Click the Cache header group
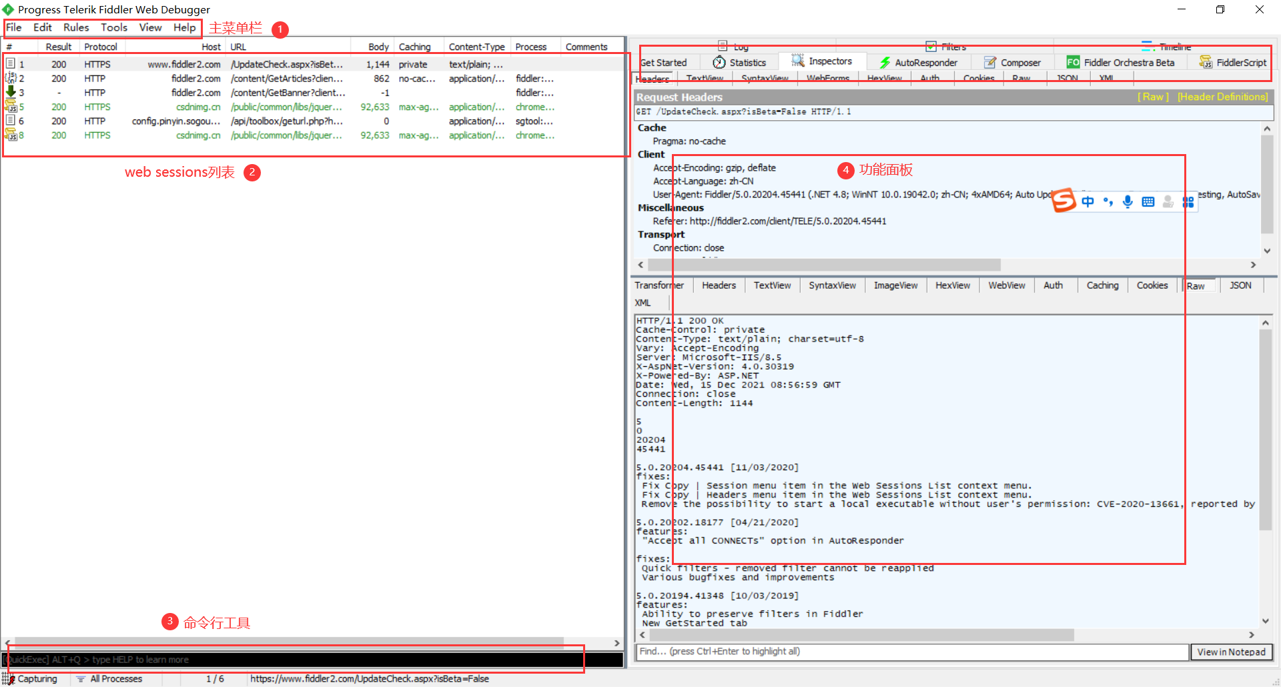Screen dimensions: 1281x687 click(x=652, y=127)
